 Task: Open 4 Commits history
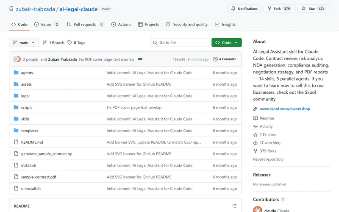click(225, 59)
